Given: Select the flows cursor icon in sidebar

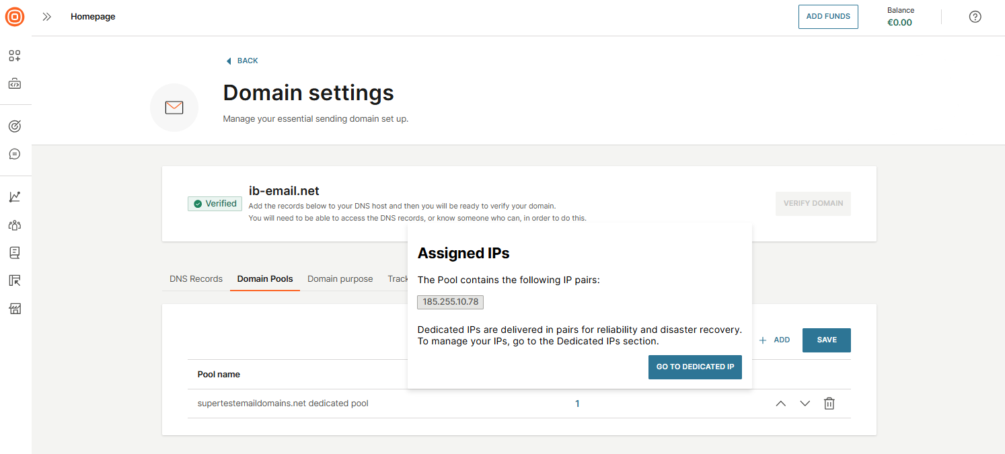Looking at the screenshot, I should [14, 280].
